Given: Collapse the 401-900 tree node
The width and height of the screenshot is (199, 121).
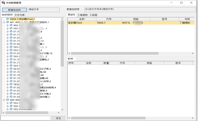Looking at the screenshot, I should [4, 23].
